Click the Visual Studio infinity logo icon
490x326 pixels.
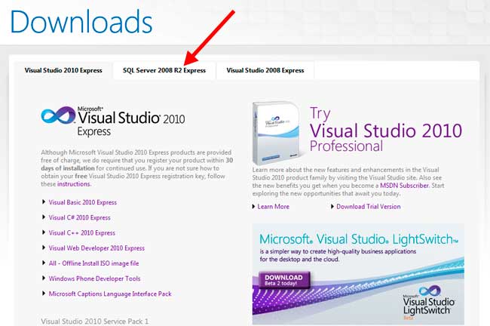[58, 115]
